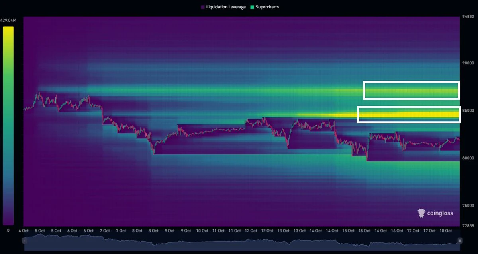This screenshot has width=478, height=254.
Task: Select the left handle of the time range slider
Action: (25, 240)
